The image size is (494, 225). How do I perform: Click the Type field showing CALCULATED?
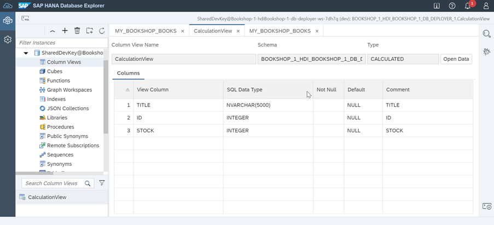click(x=403, y=59)
